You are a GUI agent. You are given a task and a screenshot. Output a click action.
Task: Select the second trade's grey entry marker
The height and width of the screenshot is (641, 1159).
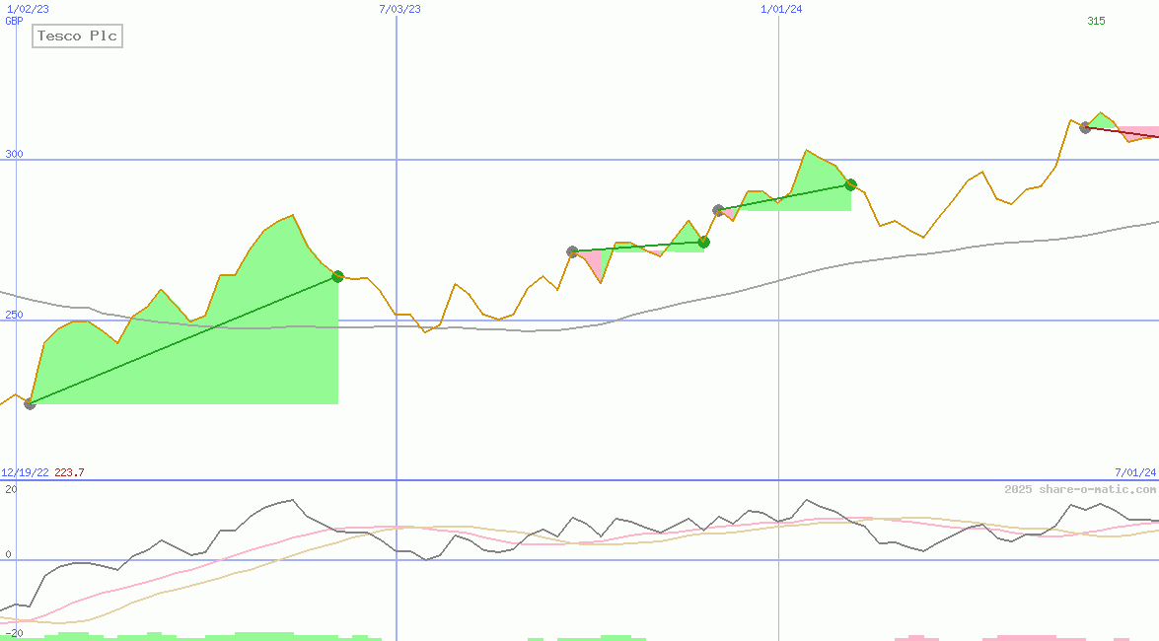tap(572, 251)
